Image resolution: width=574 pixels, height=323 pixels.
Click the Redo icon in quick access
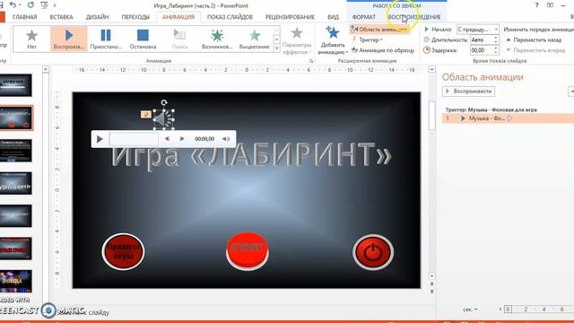[x=30, y=5]
